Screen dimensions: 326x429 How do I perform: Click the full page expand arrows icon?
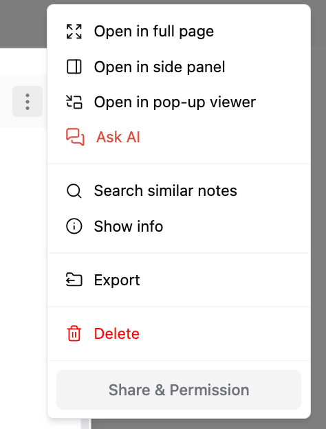pyautogui.click(x=74, y=32)
